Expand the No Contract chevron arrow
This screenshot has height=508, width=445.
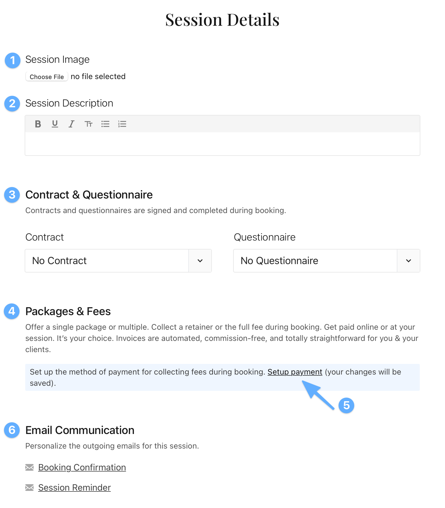point(200,261)
